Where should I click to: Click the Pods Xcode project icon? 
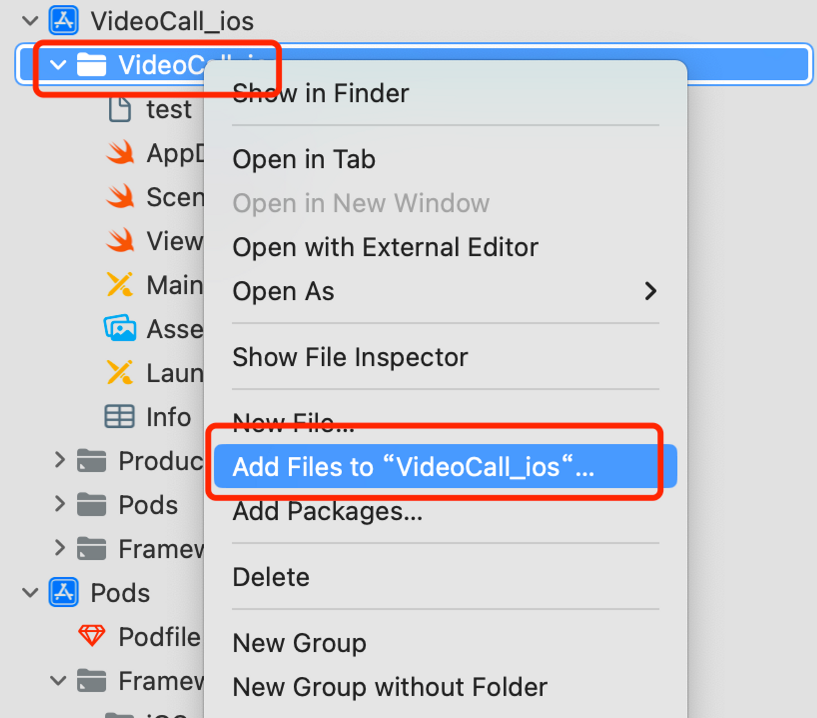tap(64, 592)
